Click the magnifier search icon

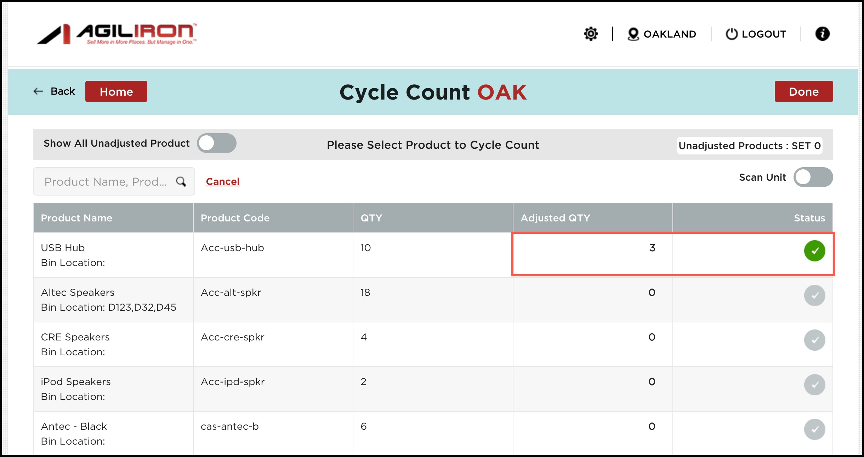coord(181,182)
